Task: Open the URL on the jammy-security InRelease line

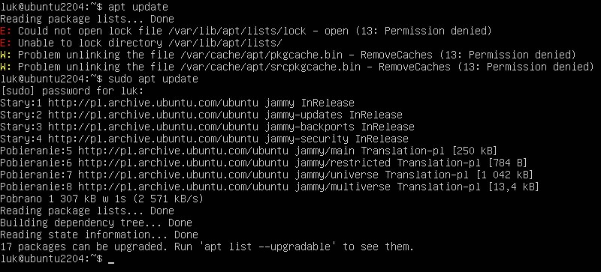Action: [x=153, y=139]
